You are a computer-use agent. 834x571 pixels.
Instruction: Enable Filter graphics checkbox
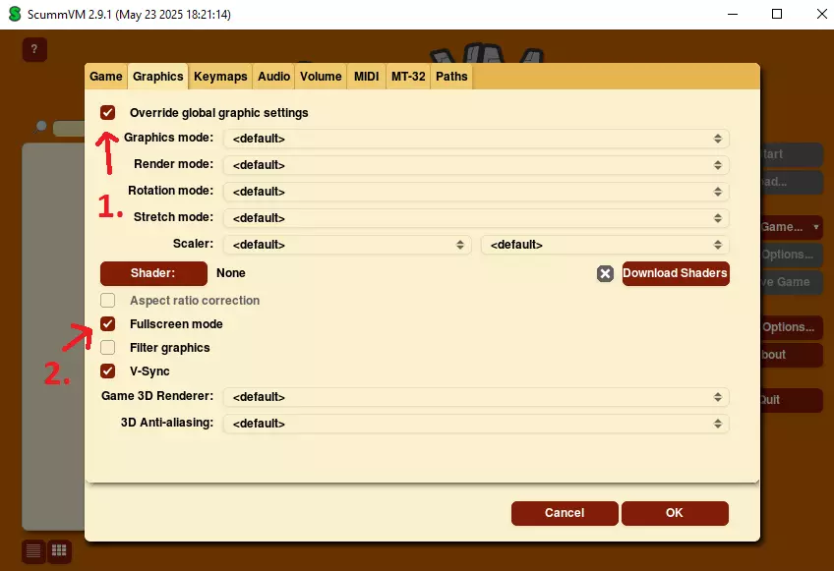108,348
